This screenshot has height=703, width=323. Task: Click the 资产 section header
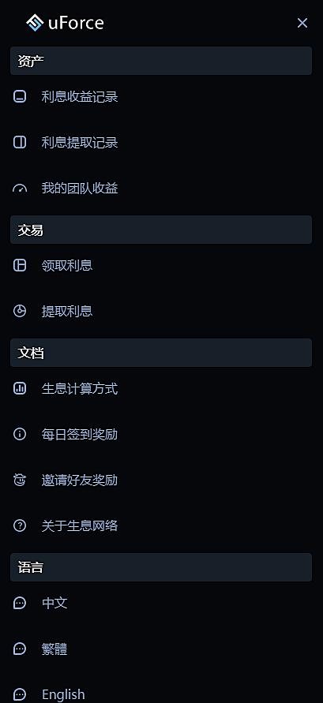161,61
